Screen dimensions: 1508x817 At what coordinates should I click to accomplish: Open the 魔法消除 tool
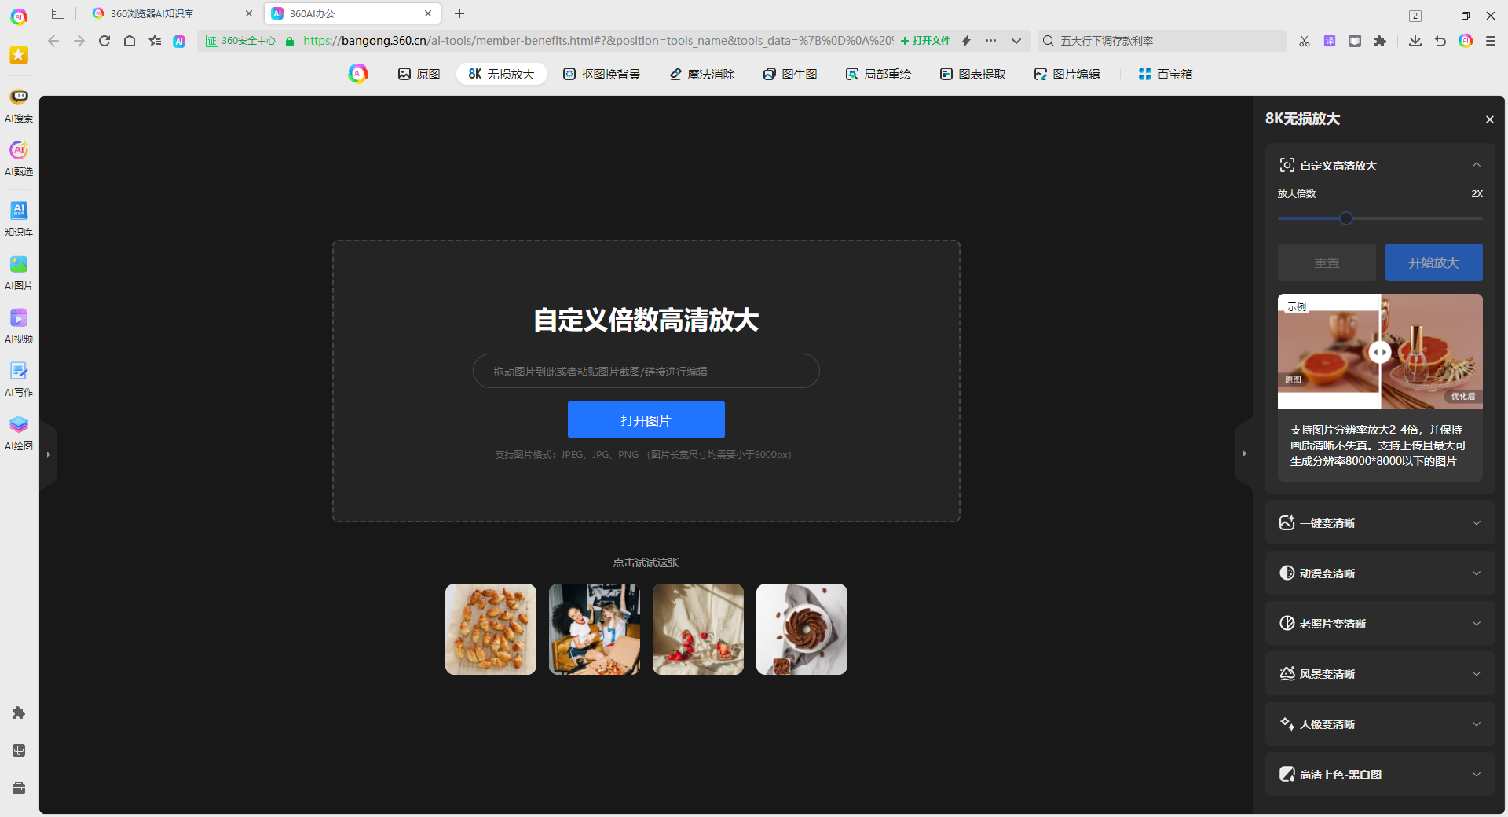(701, 74)
